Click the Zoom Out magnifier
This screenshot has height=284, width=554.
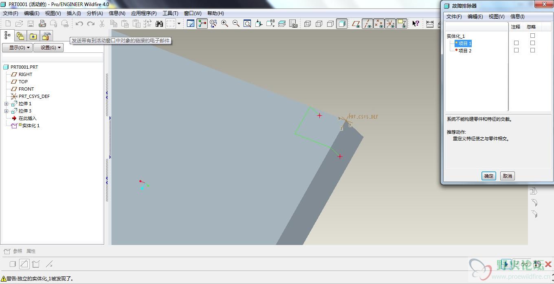[x=236, y=24]
